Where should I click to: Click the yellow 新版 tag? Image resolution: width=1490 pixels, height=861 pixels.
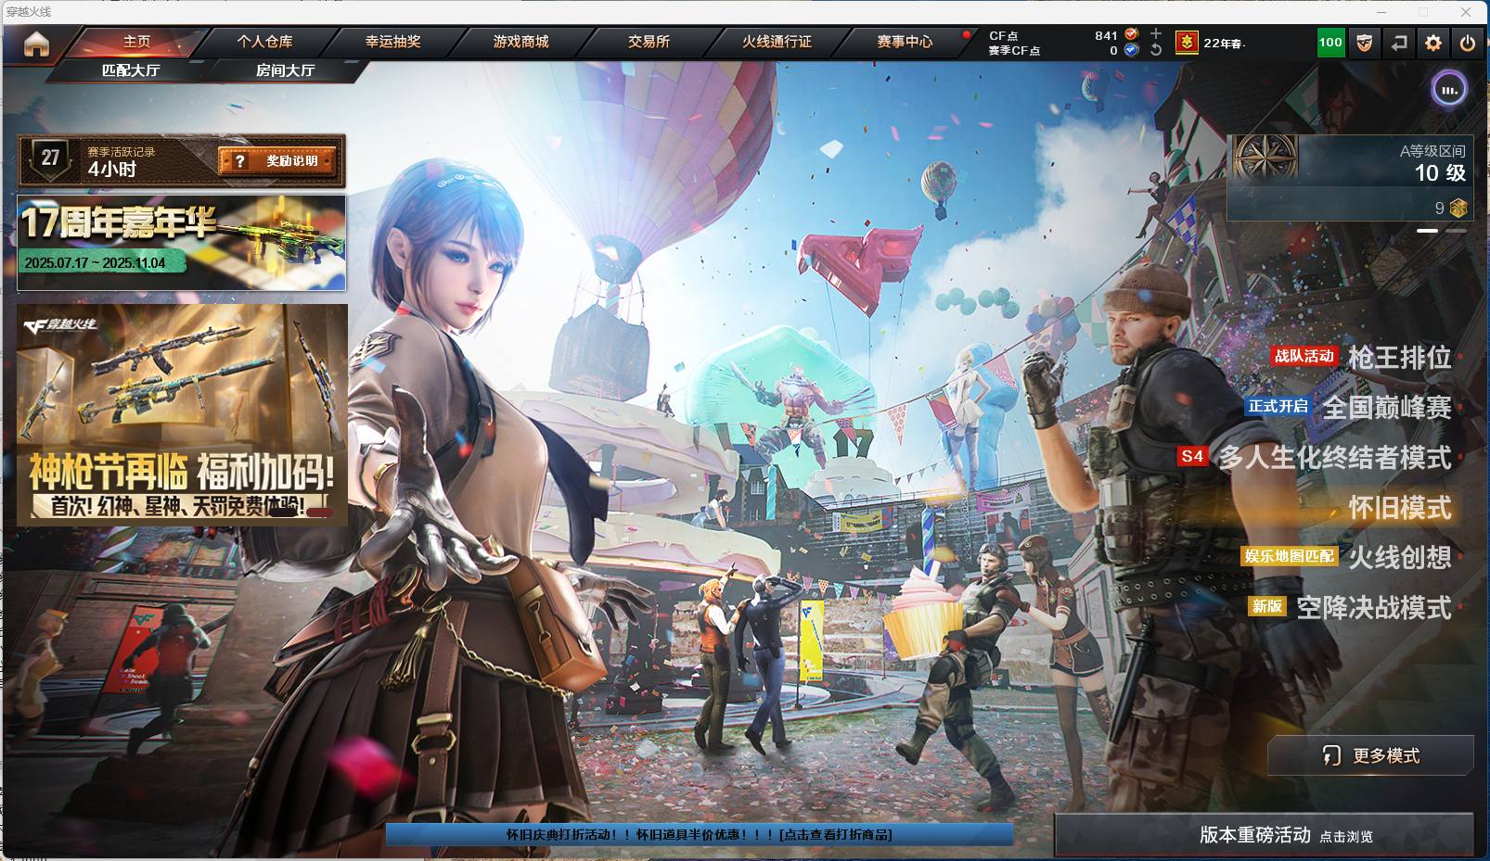1266,606
